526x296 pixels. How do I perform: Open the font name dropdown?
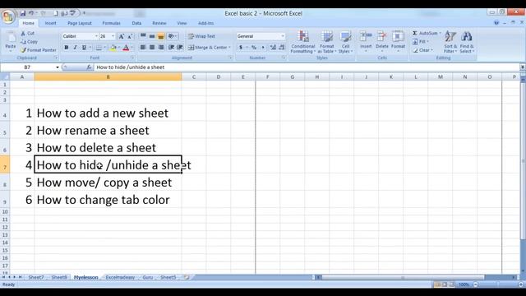[x=96, y=36]
